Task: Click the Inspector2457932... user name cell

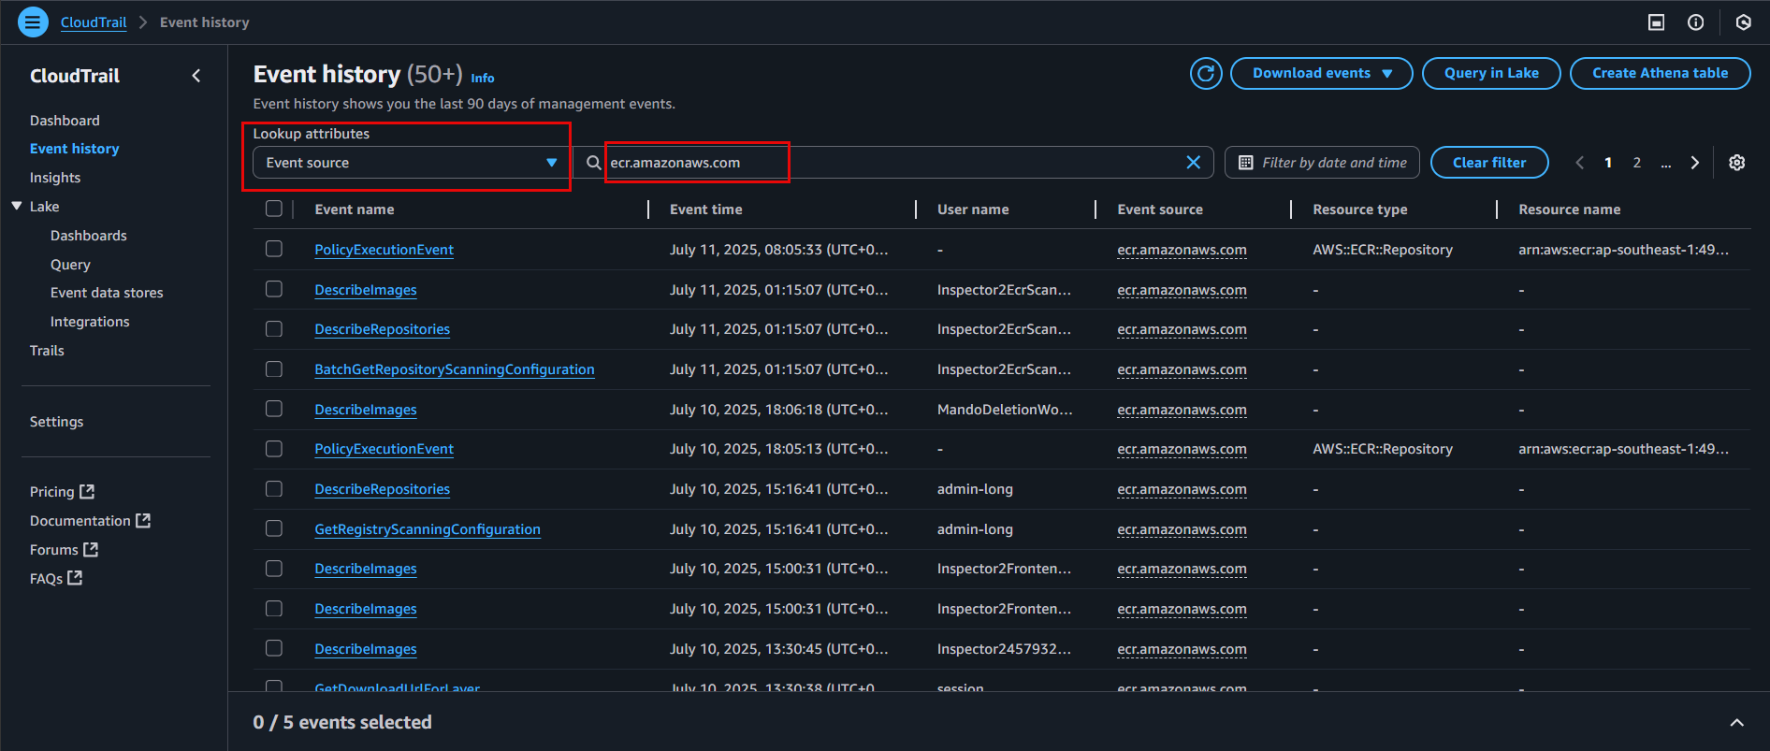Action: click(x=1004, y=649)
